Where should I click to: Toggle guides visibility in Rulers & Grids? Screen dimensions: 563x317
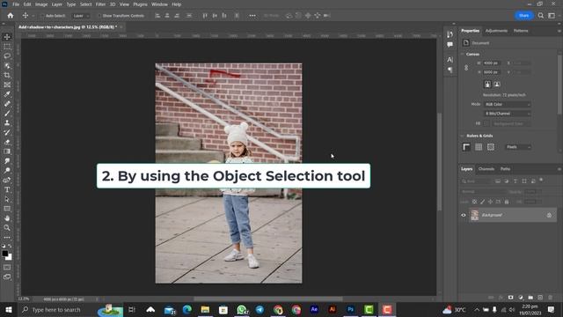[x=491, y=147]
